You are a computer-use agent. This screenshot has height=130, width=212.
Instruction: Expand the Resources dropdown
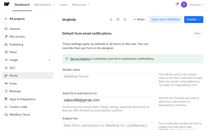(x=81, y=5)
